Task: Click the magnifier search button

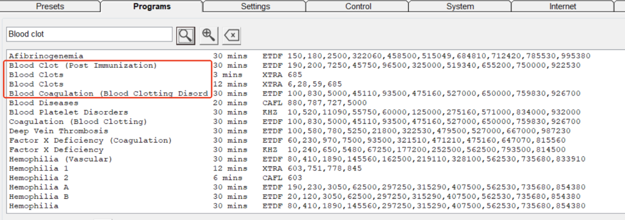Action: (186, 35)
